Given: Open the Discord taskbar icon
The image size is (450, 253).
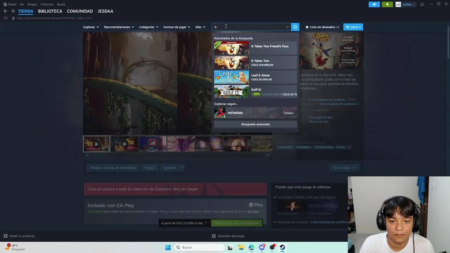Looking at the screenshot, I should click(x=262, y=247).
